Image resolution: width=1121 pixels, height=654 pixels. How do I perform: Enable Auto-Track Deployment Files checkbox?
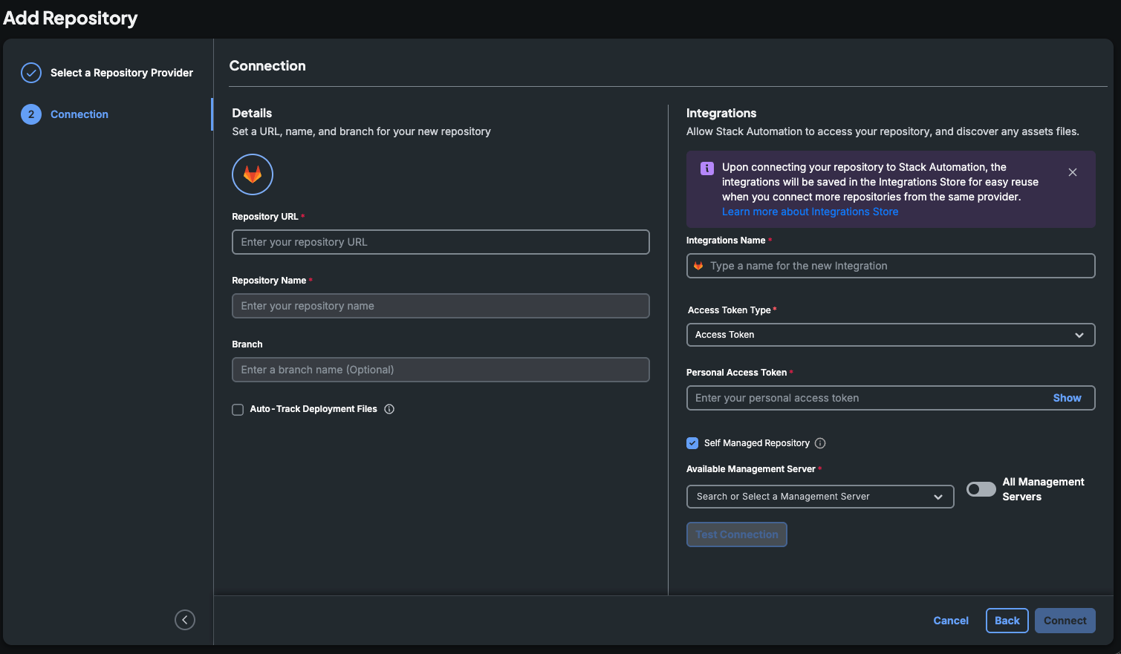click(x=238, y=410)
